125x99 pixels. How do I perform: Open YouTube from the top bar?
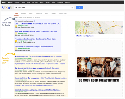coord(35,2)
